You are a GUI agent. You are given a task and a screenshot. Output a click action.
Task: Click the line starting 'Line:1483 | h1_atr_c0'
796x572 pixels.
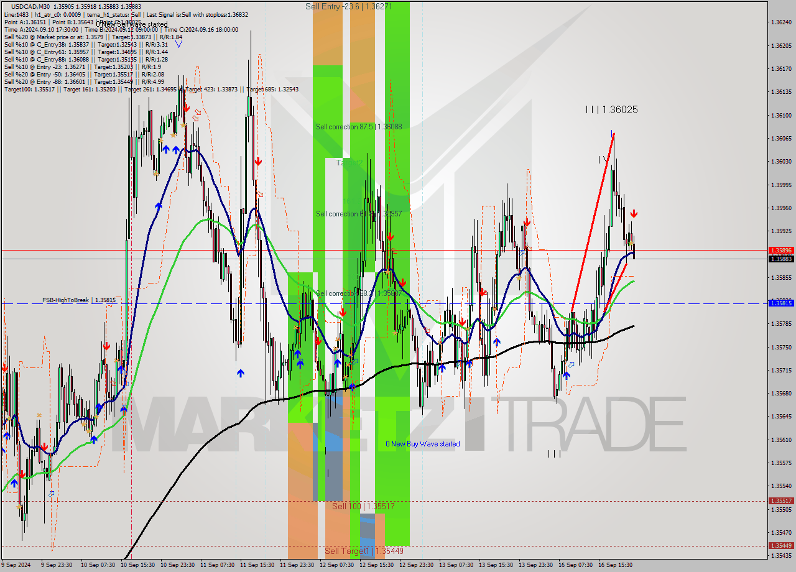point(126,14)
